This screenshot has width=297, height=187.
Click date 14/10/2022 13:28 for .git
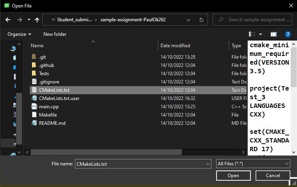coord(178,57)
